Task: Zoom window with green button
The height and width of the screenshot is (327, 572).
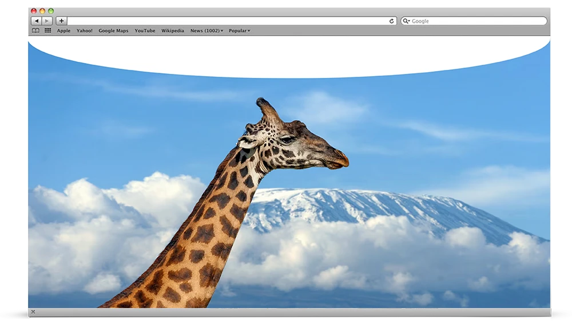Action: (51, 11)
